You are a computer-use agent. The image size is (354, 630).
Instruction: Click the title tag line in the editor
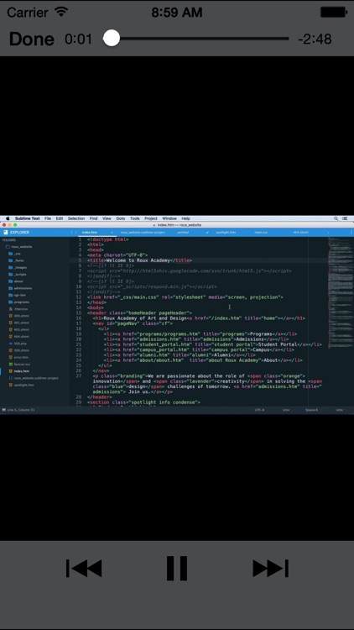(x=140, y=260)
